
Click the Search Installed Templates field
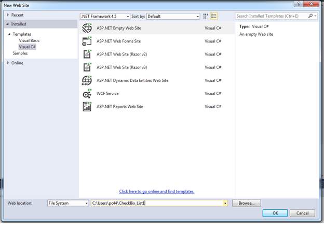[x=272, y=16]
